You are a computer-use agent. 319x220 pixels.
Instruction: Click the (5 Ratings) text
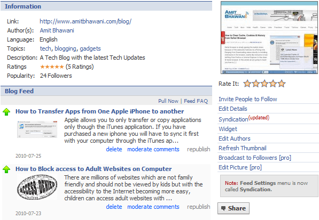[x=80, y=67]
